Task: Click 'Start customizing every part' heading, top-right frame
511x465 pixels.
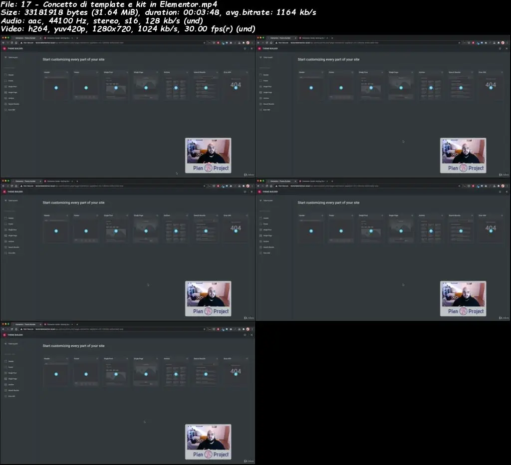Action: 328,59
